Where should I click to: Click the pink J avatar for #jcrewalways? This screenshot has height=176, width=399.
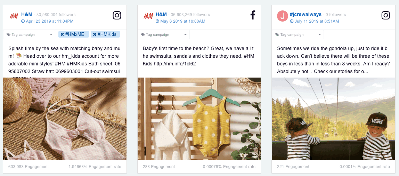283,16
